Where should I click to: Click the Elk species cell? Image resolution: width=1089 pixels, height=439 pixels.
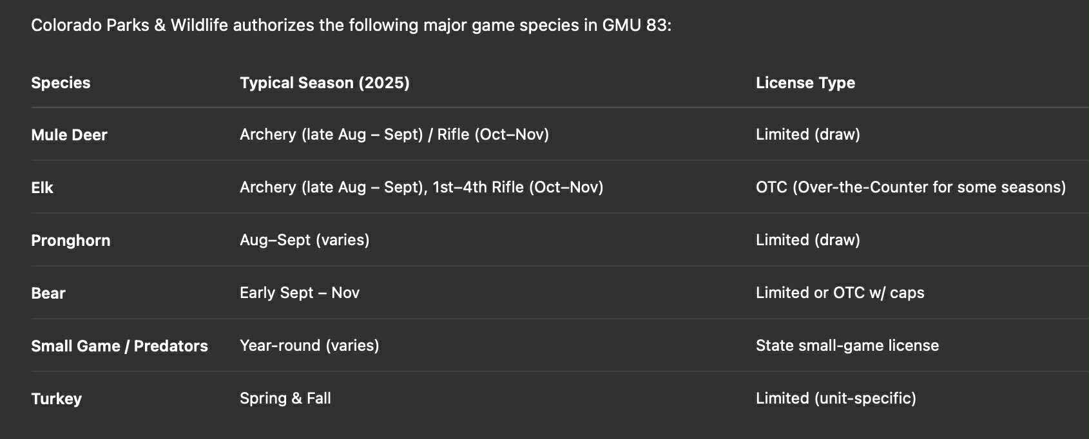click(x=42, y=188)
